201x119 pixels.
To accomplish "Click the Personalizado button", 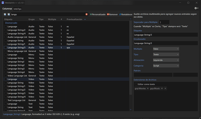I will 98,14.
